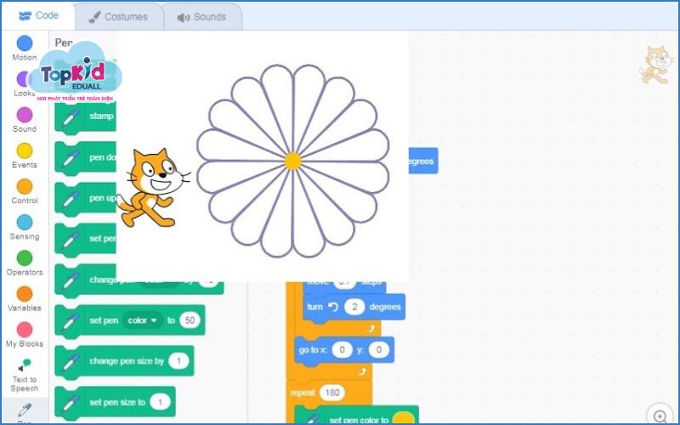Viewport: 680px width, 425px height.
Task: Edit the y value in go to block
Action: click(378, 349)
